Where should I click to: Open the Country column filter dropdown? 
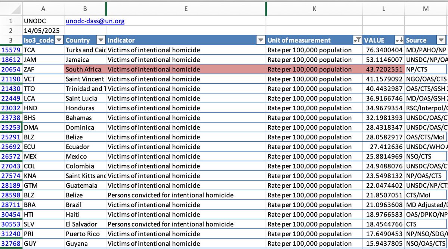(101, 40)
